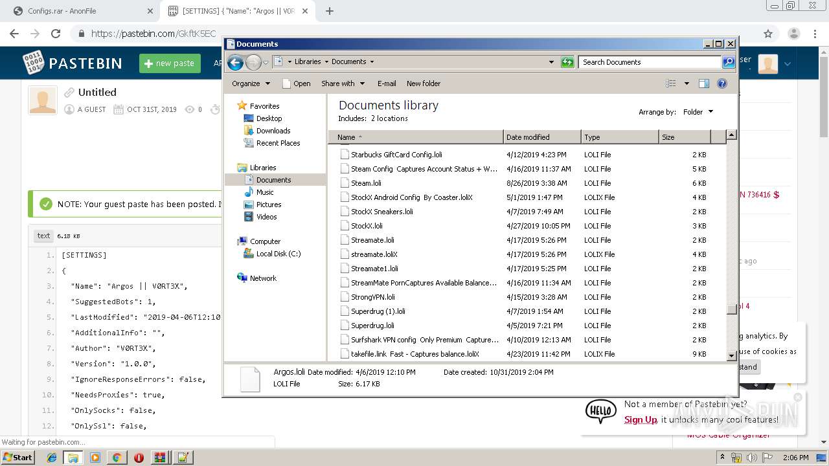Open a new Chrome tab
This screenshot has width=829, height=466.
pos(329,11)
